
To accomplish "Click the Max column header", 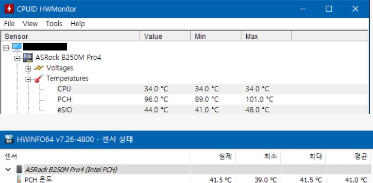I will (267, 36).
